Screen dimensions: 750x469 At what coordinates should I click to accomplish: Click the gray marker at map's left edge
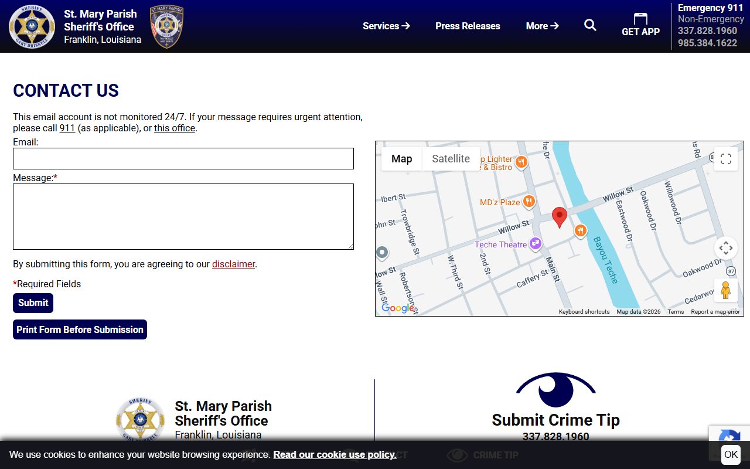[x=382, y=253]
